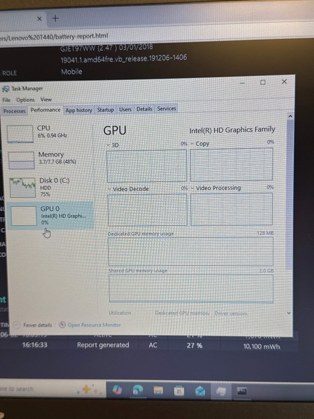Open File Explorer from the taskbar
This screenshot has height=419, width=314.
[158, 390]
